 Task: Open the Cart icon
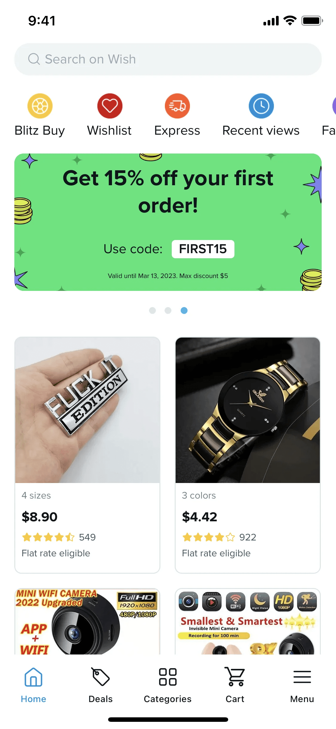coord(235,677)
